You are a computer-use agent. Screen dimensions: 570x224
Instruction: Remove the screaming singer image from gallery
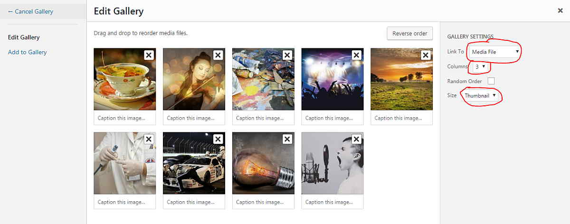357,139
